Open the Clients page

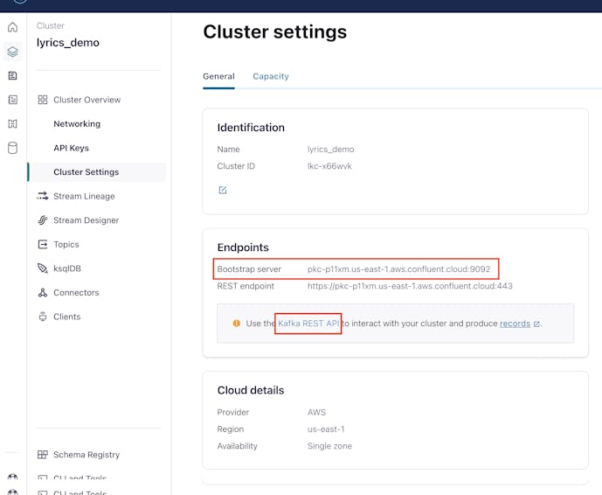click(66, 317)
